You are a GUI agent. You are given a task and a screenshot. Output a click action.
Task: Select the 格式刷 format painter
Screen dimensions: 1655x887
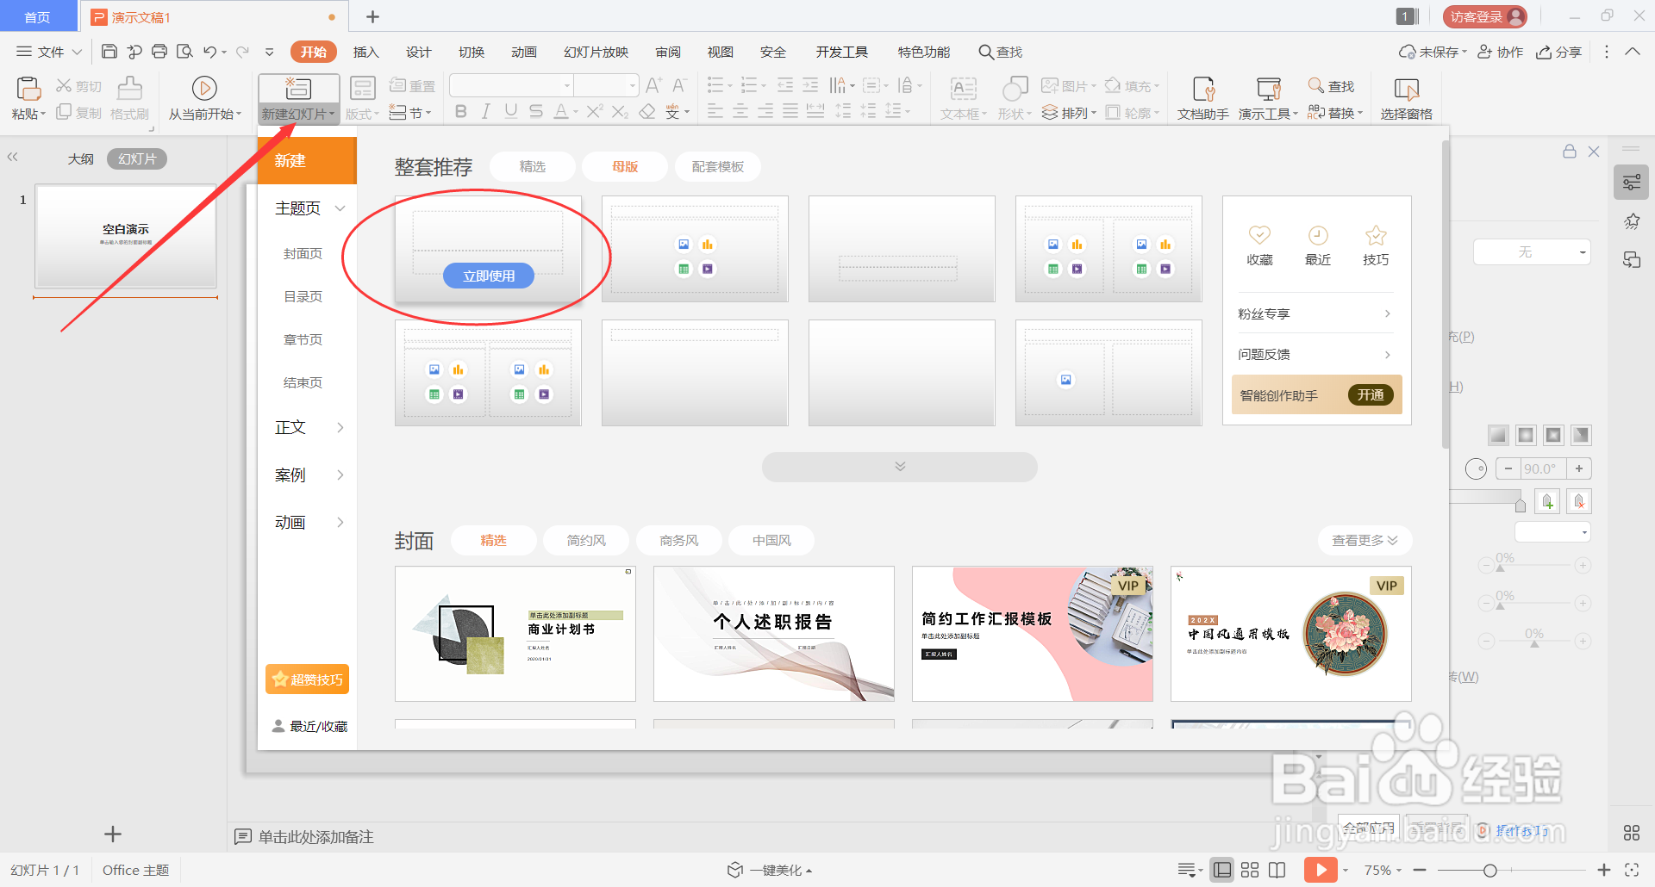pyautogui.click(x=128, y=96)
